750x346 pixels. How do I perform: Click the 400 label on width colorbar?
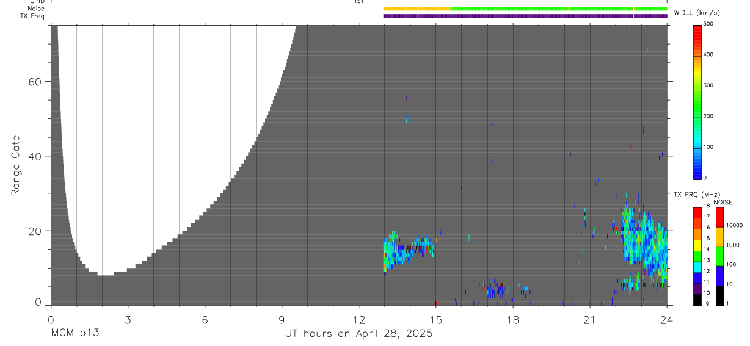click(x=709, y=54)
